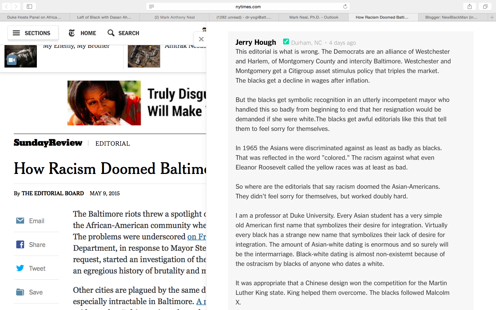496x310 pixels.
Task: Open the hamburger Sections menu icon
Action: pyautogui.click(x=16, y=33)
